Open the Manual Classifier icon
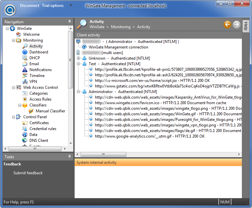The width and height of the screenshot is (252, 208). [x=31, y=111]
